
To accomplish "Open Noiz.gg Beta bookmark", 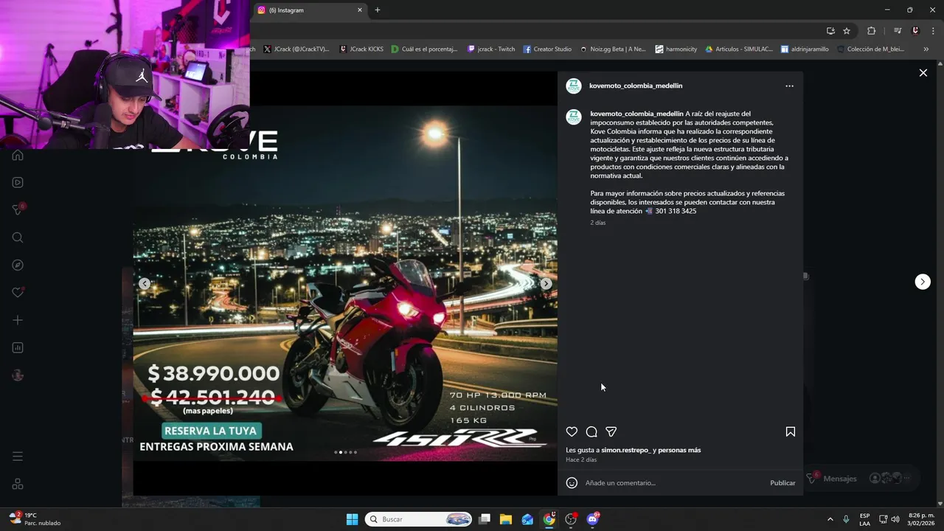I will pyautogui.click(x=613, y=49).
